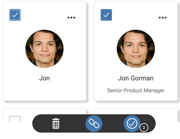Click the dark action bar between trash and link

pos(72,123)
